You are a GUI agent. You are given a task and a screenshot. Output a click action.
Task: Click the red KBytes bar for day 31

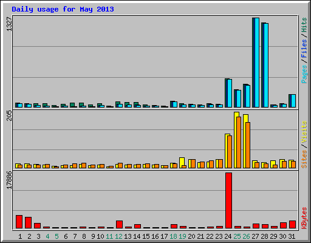pos(293,225)
